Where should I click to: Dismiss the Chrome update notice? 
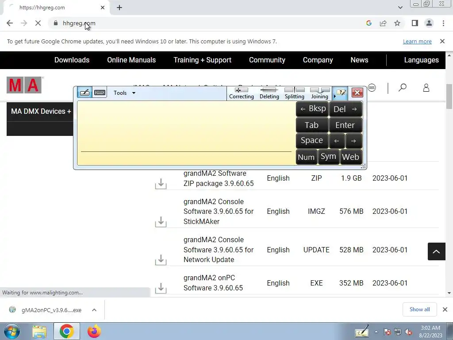tap(442, 41)
